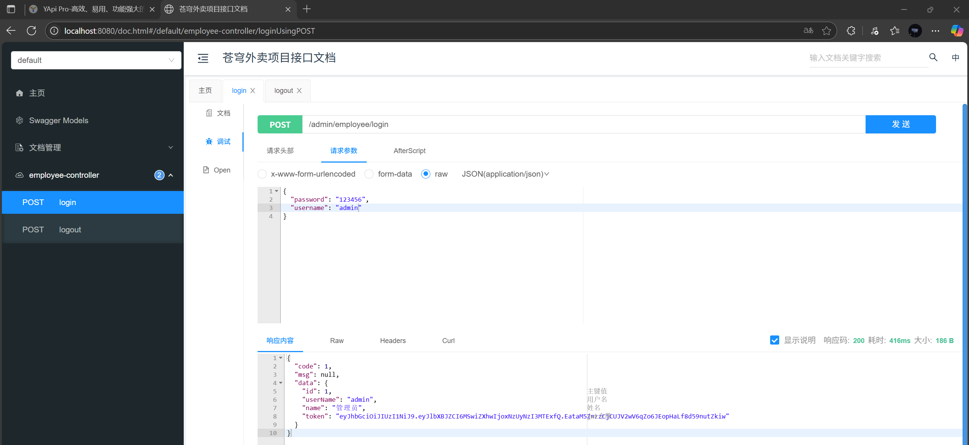
Task: Click the language switch 中 icon
Action: click(x=955, y=57)
